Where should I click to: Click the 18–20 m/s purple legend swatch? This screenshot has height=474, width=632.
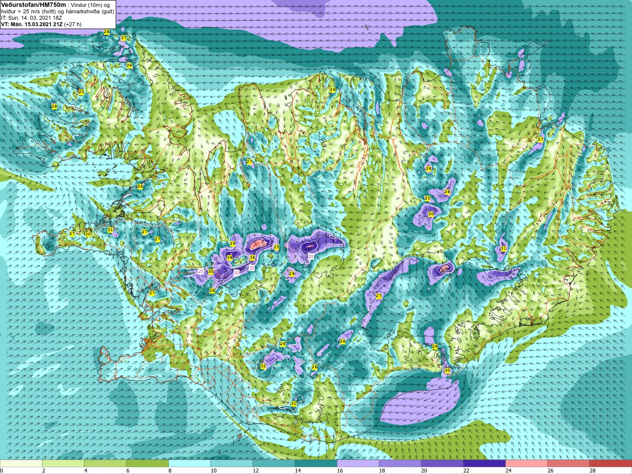point(400,464)
